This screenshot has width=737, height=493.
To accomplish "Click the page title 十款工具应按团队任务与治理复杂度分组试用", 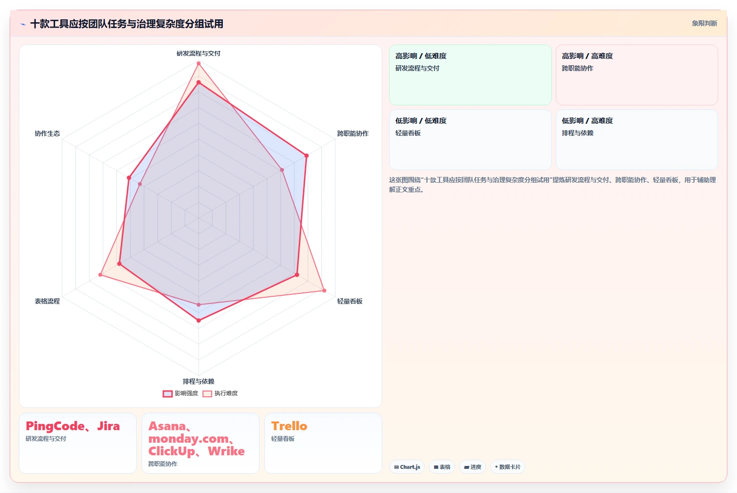I will click(x=127, y=24).
